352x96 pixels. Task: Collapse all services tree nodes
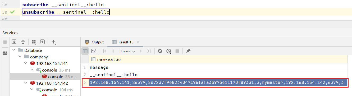(x=23, y=42)
